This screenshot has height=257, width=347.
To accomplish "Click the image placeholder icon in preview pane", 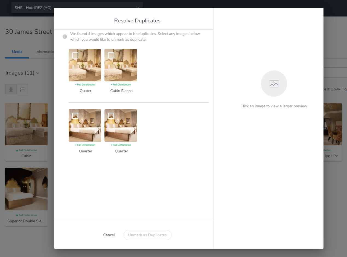I will point(274,84).
